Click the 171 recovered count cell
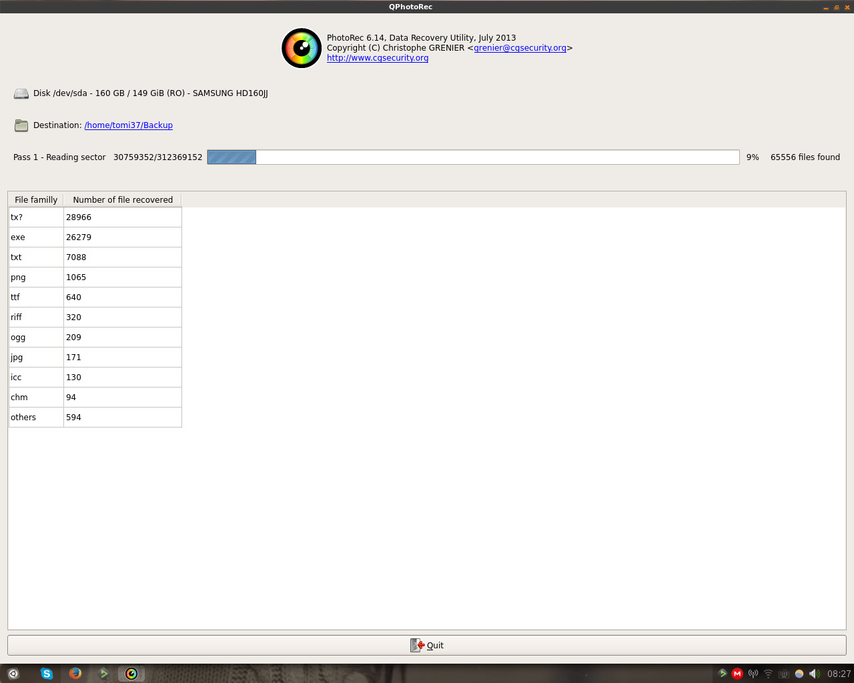The image size is (854, 683). pos(123,358)
